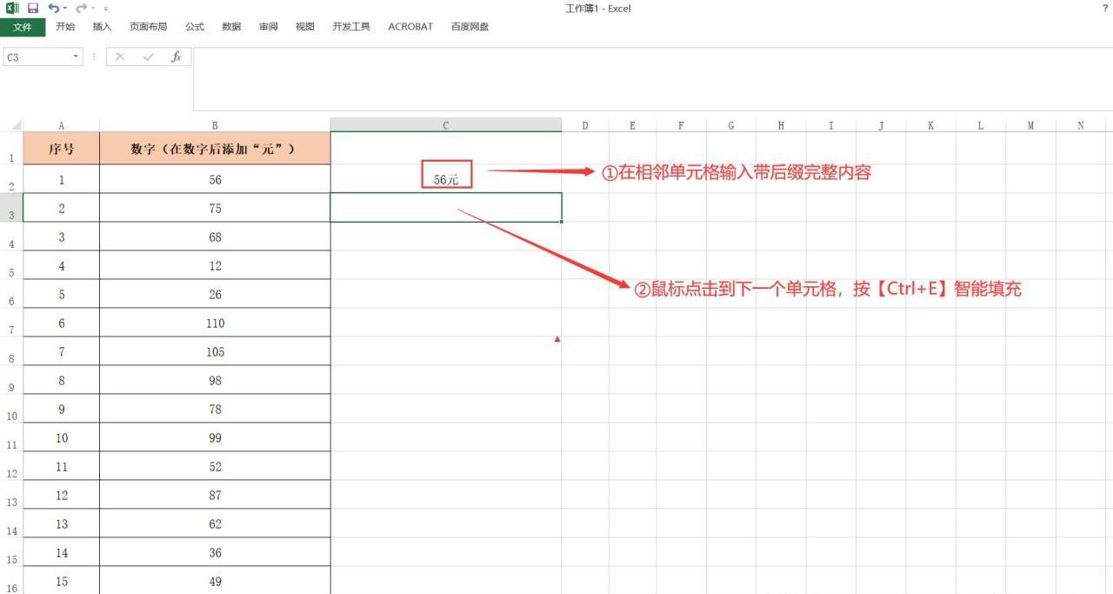Click the redo arrow icon

click(82, 8)
